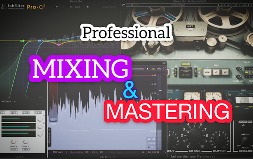Click Copy in Pro-Q 3 header

(x=77, y=7)
